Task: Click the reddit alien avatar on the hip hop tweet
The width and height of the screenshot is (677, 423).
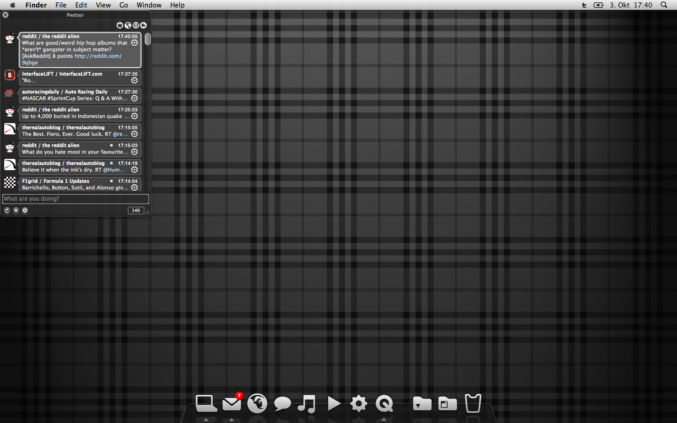Action: point(10,39)
